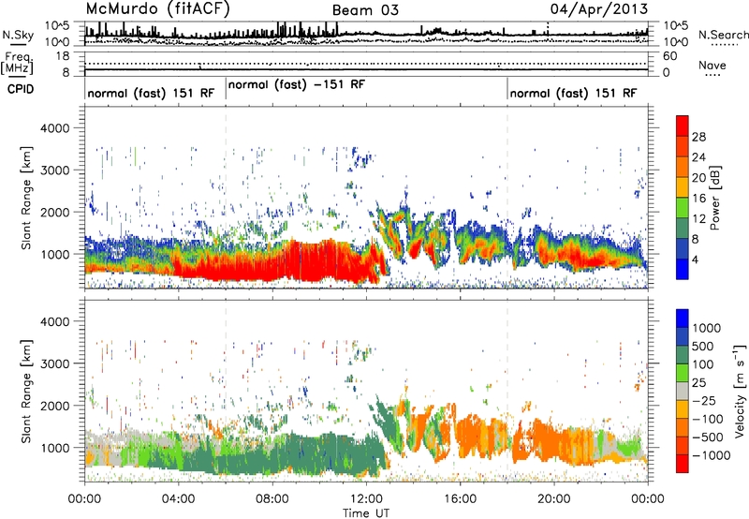Click the '12:00' time axis label
This screenshot has height=519, width=749.
tap(366, 499)
